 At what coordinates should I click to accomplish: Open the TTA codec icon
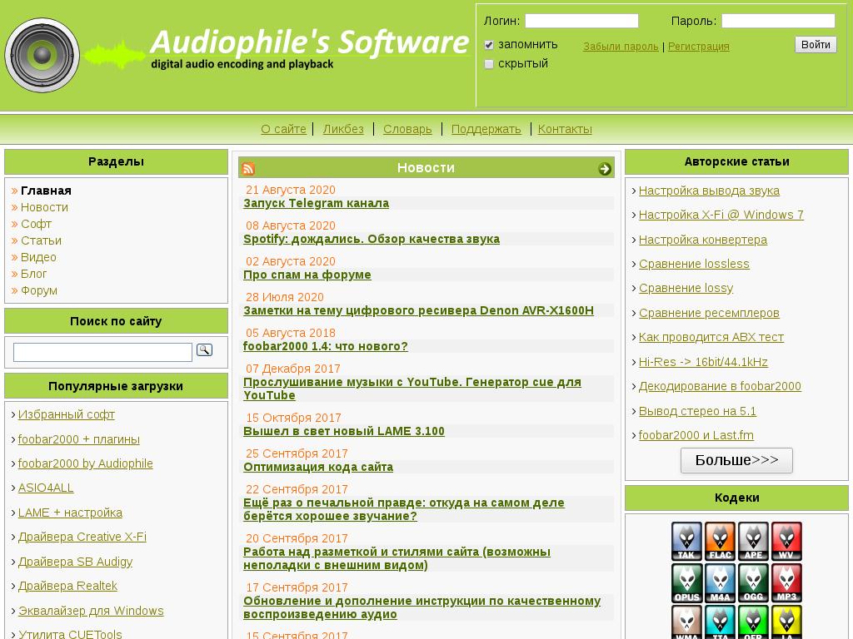point(721,622)
